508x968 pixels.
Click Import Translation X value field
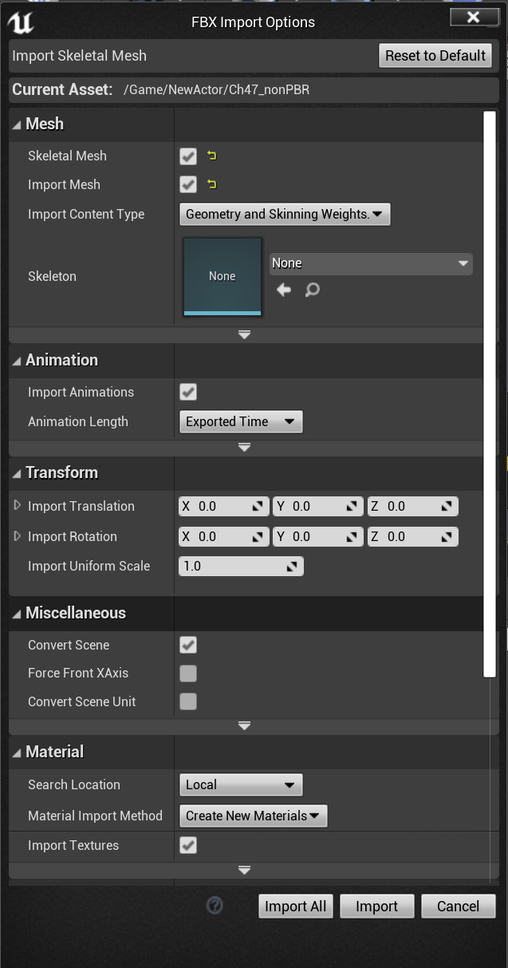tap(224, 506)
